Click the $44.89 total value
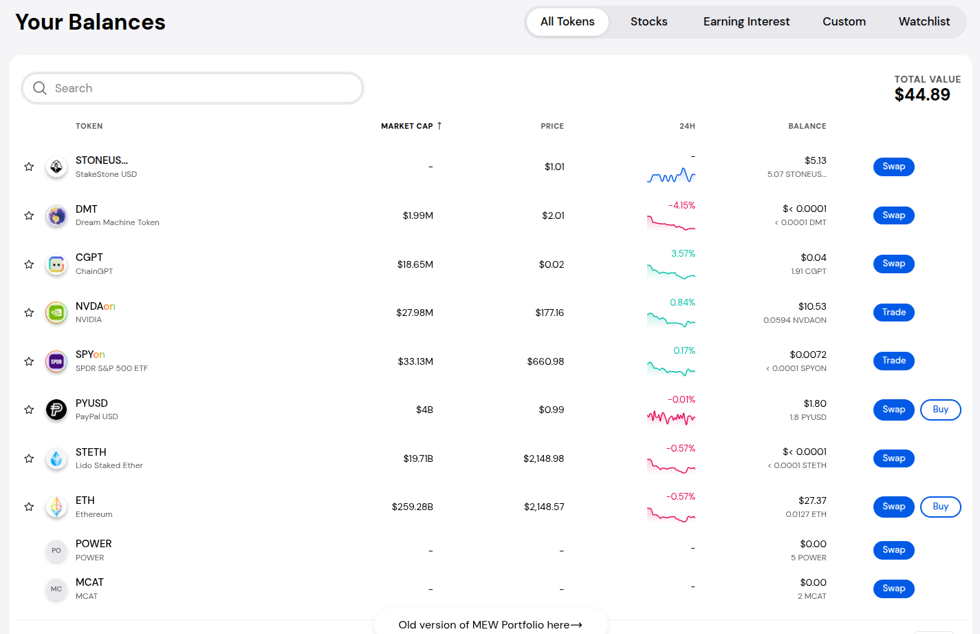 click(x=922, y=94)
